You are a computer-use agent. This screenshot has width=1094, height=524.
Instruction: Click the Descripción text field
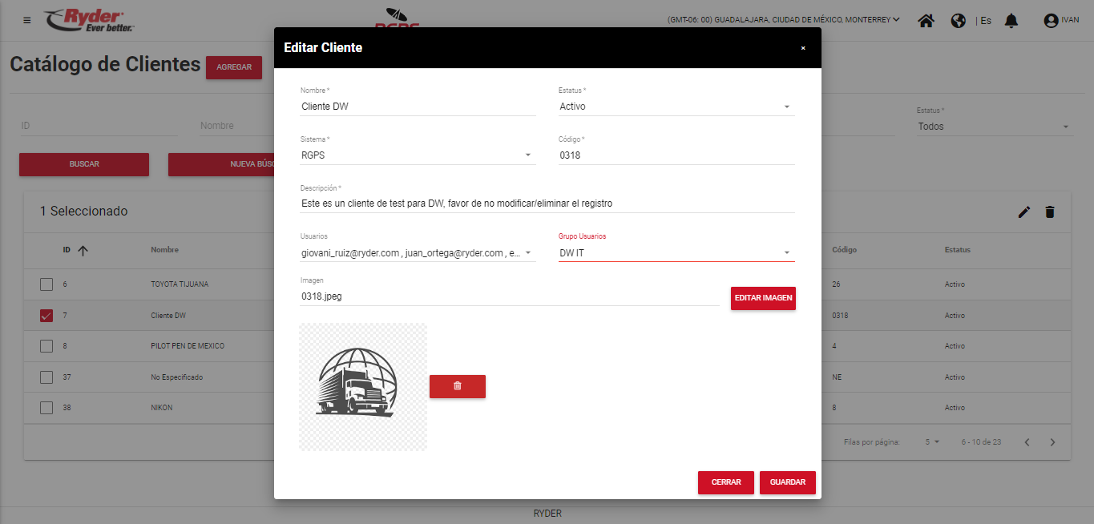[547, 204]
